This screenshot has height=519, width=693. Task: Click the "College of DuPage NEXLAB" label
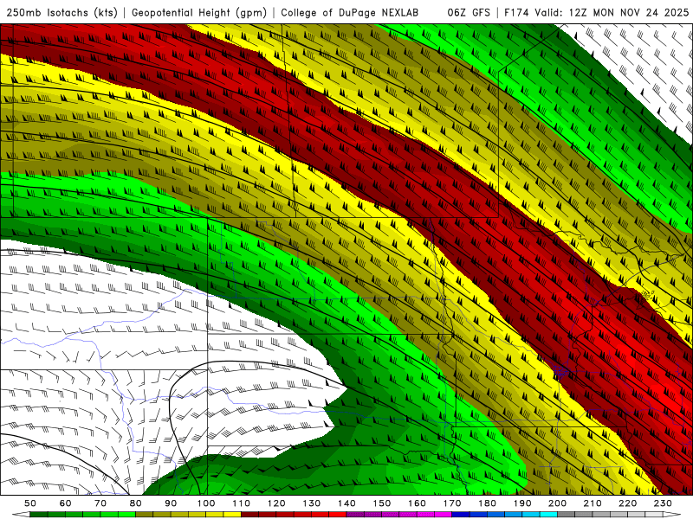point(350,12)
